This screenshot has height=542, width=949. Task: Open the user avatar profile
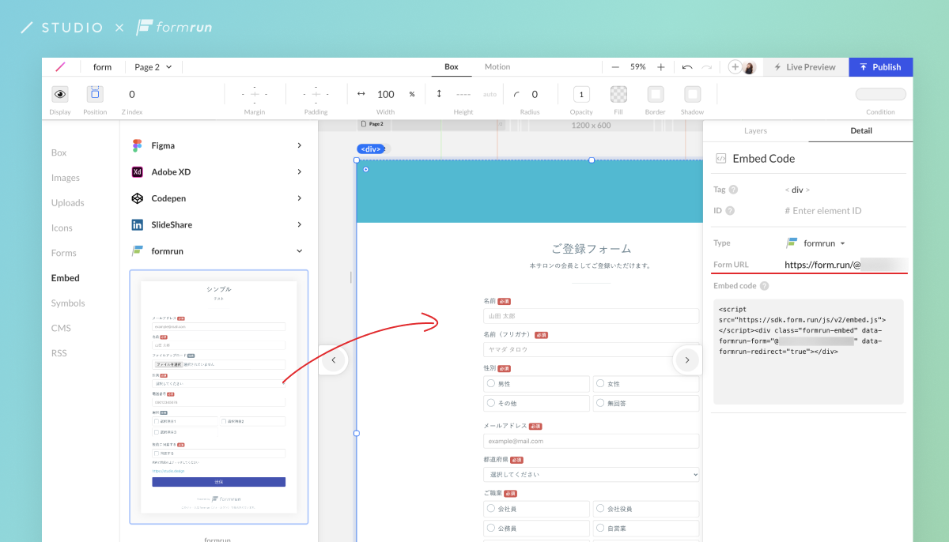pyautogui.click(x=749, y=67)
